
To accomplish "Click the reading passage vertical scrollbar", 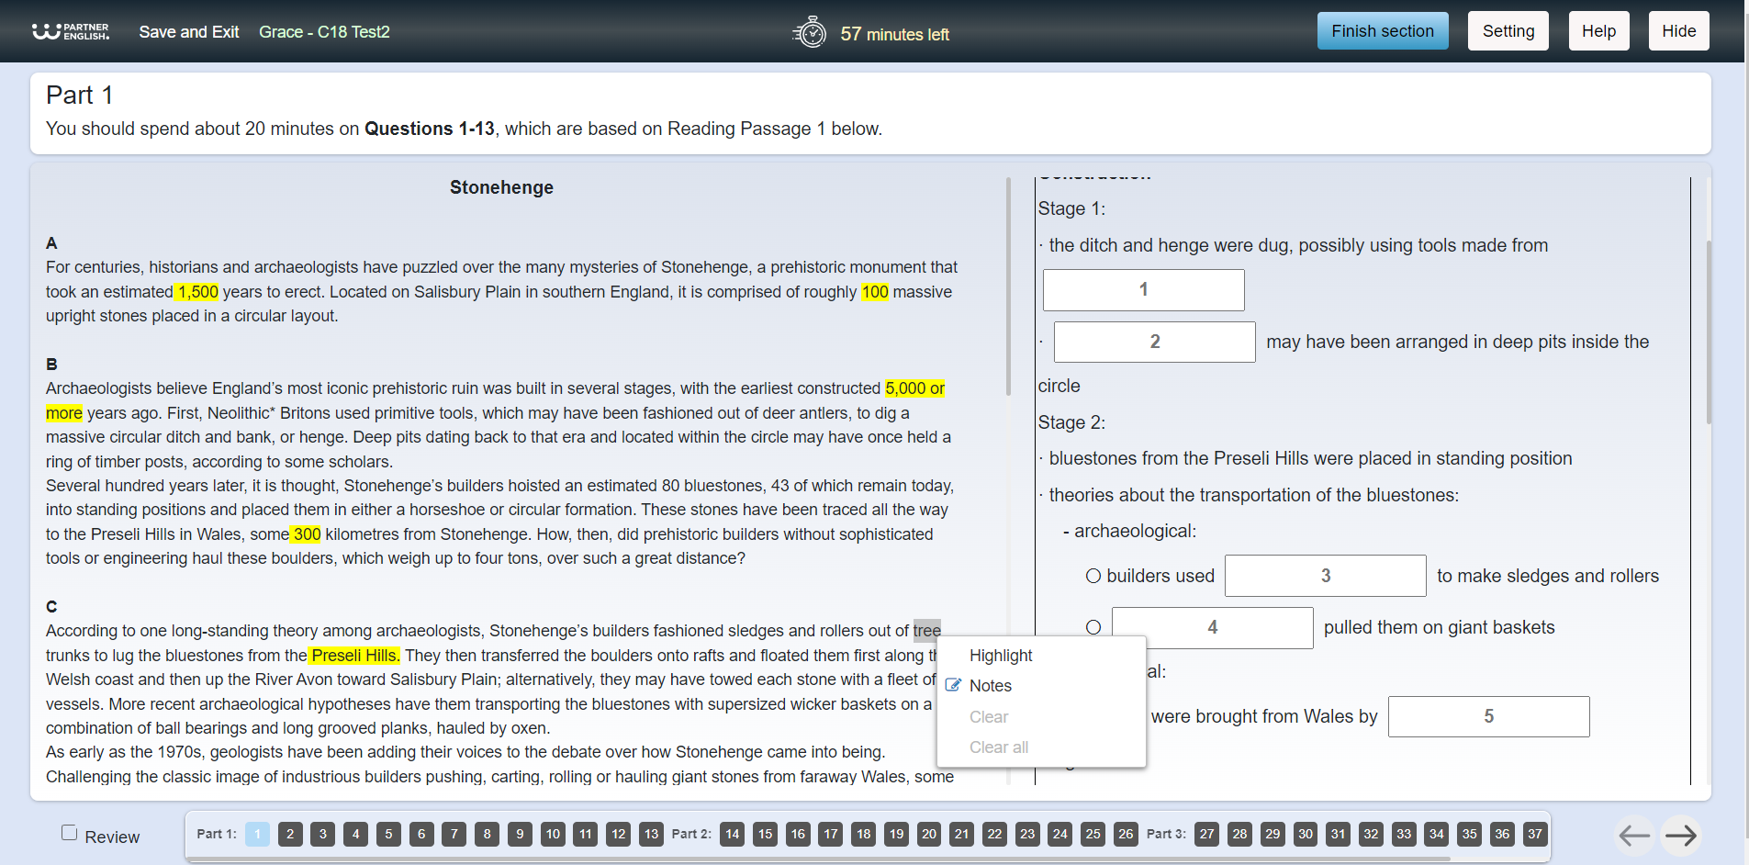I will (x=1008, y=286).
